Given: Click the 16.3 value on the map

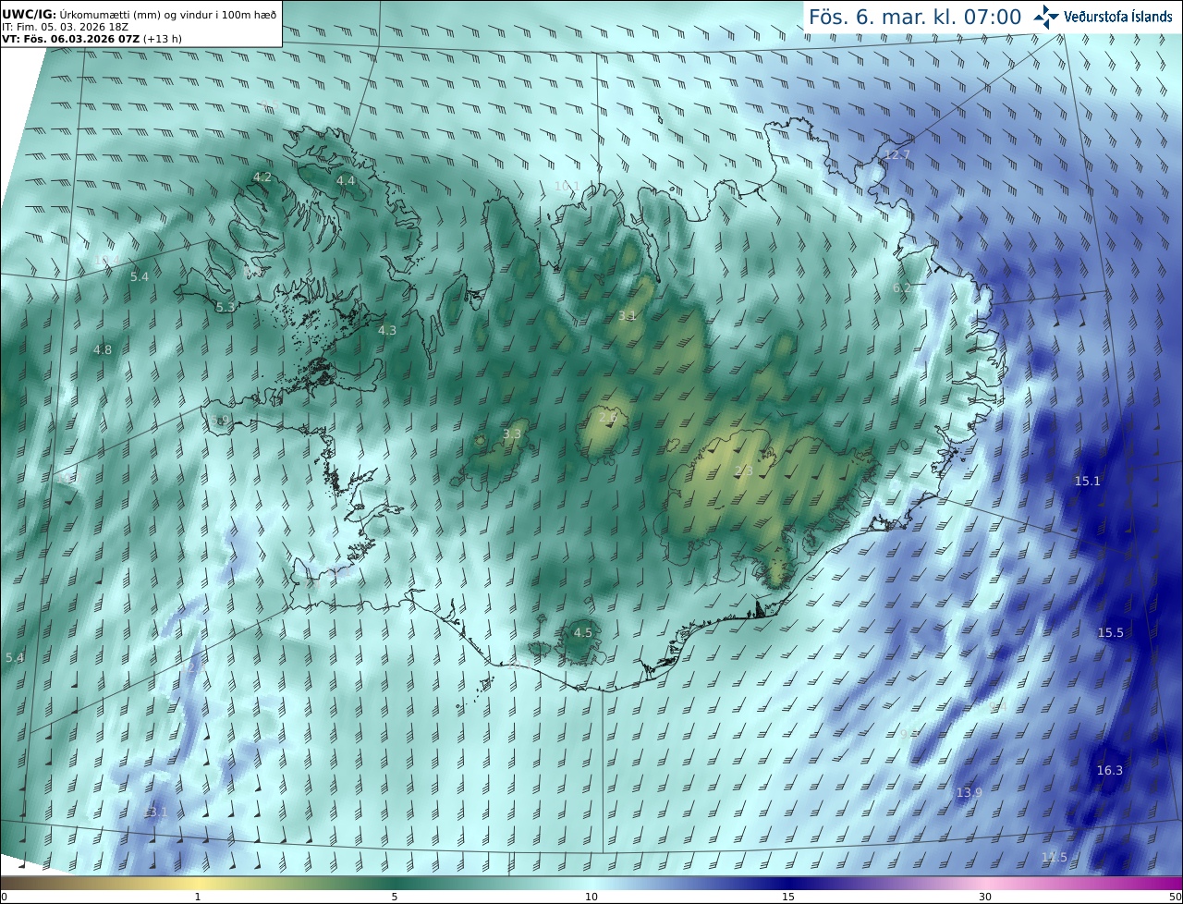Looking at the screenshot, I should (x=1110, y=770).
